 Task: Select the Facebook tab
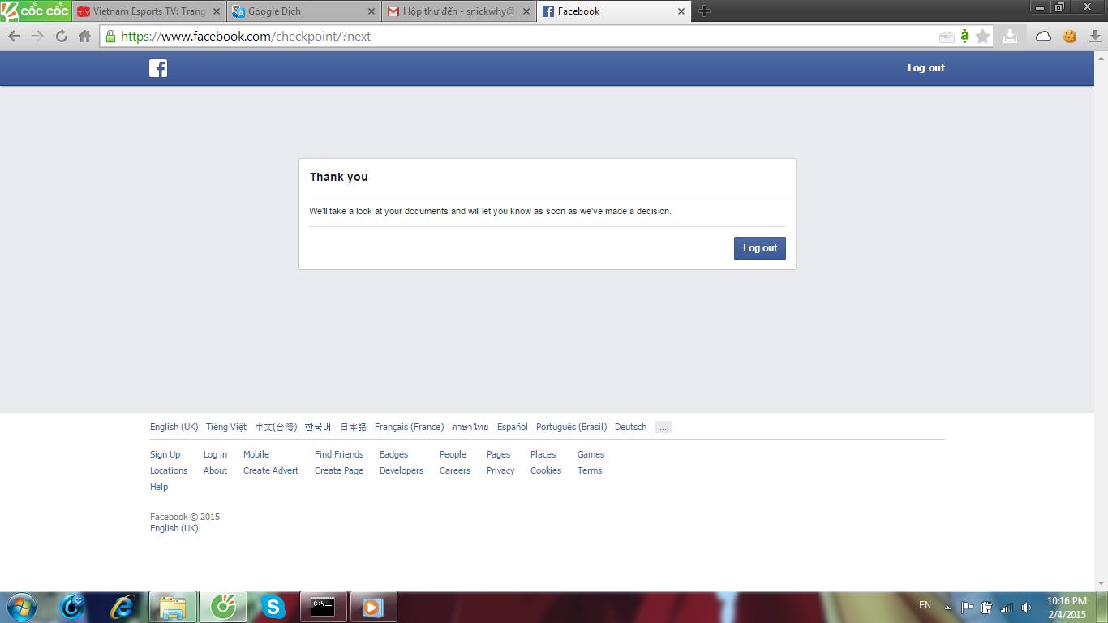[x=612, y=11]
